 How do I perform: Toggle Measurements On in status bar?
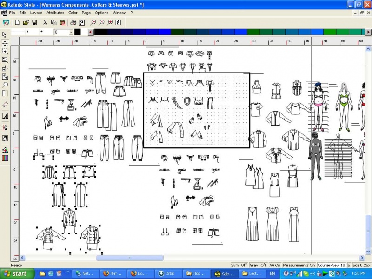(x=299, y=265)
